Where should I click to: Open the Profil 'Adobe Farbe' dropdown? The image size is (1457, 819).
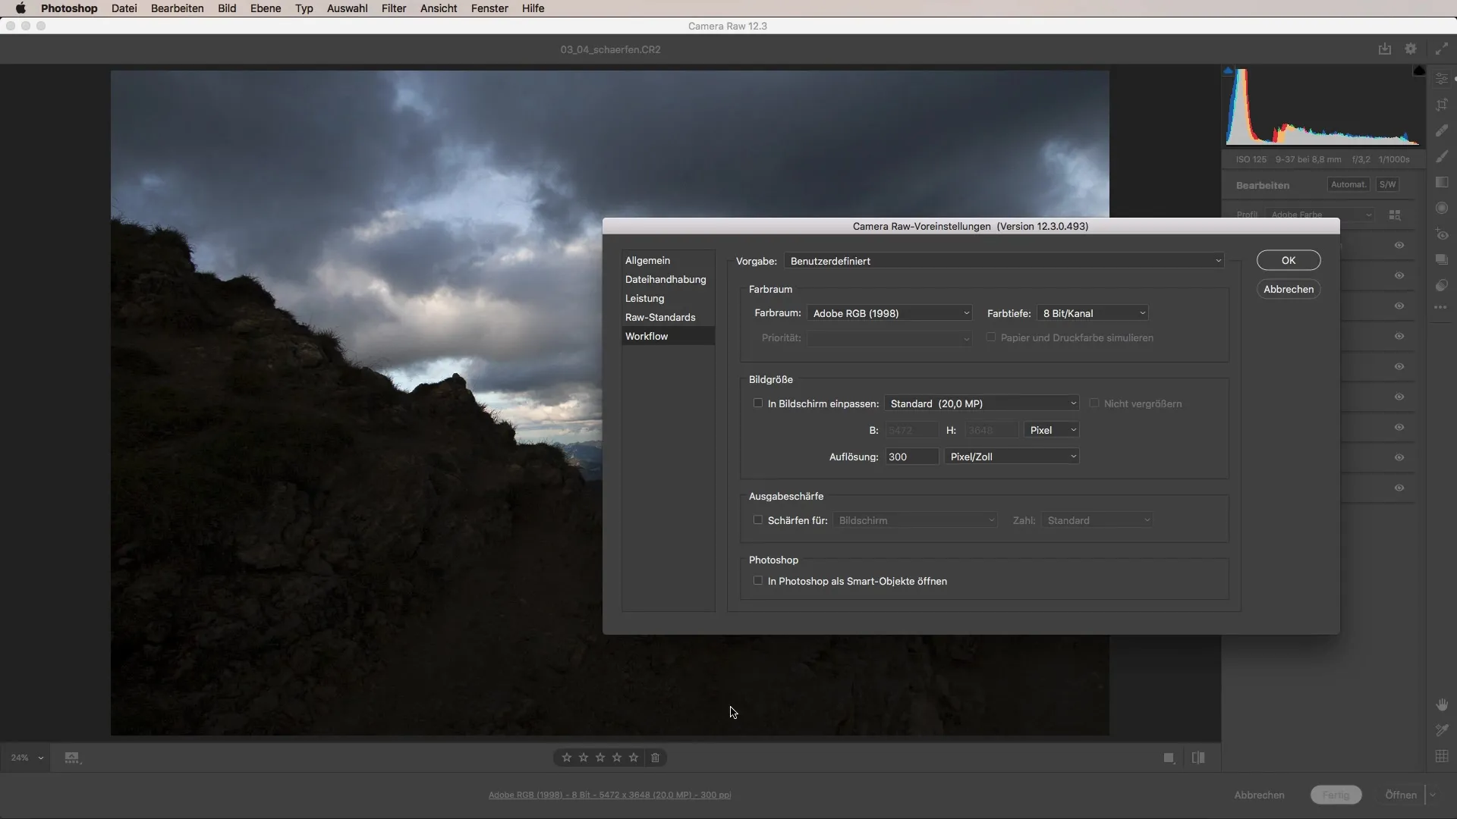(1320, 215)
